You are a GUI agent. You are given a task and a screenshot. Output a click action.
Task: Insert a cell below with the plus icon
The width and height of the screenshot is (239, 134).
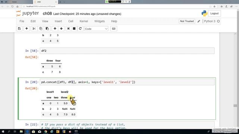(x=27, y=29)
